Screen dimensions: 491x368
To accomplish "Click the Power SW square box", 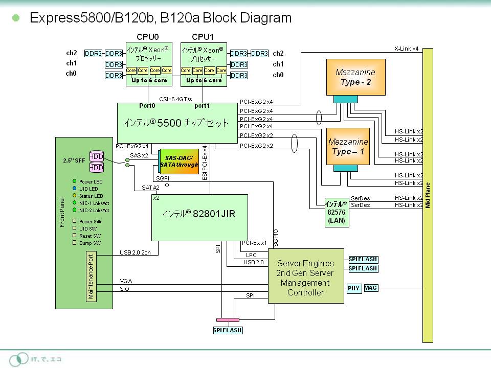I will (x=75, y=221).
